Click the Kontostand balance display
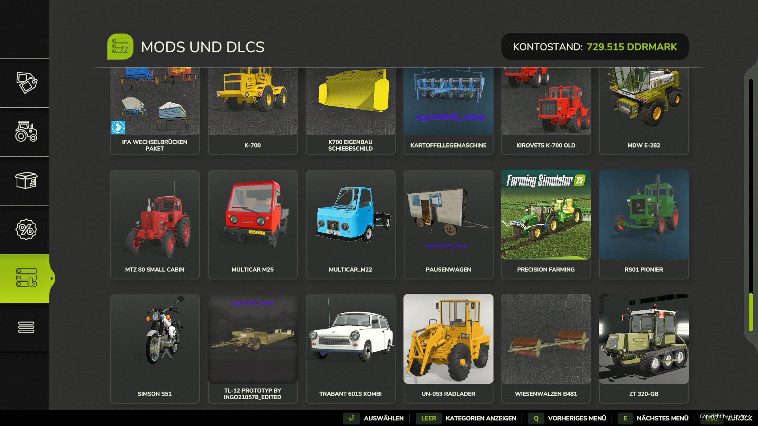Image resolution: width=758 pixels, height=426 pixels. coord(595,47)
